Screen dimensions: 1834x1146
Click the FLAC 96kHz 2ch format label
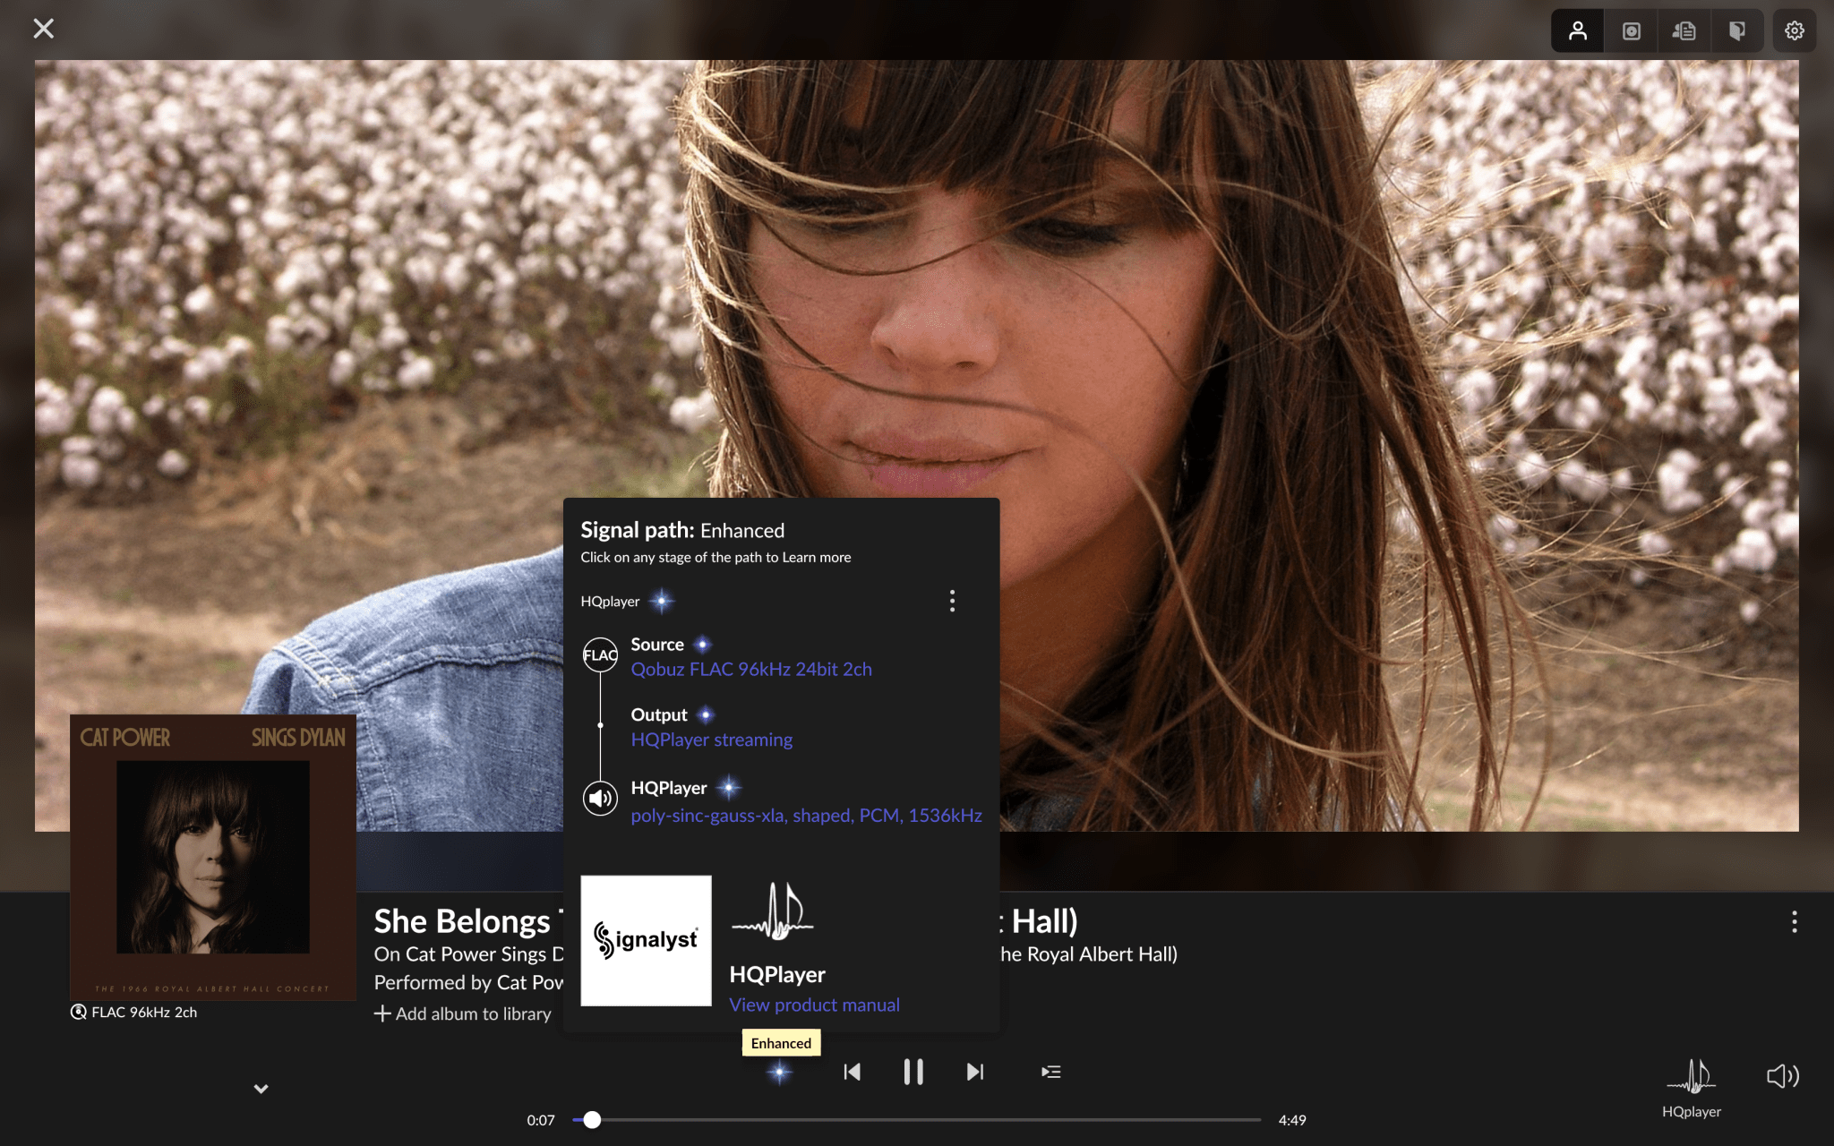[144, 1012]
